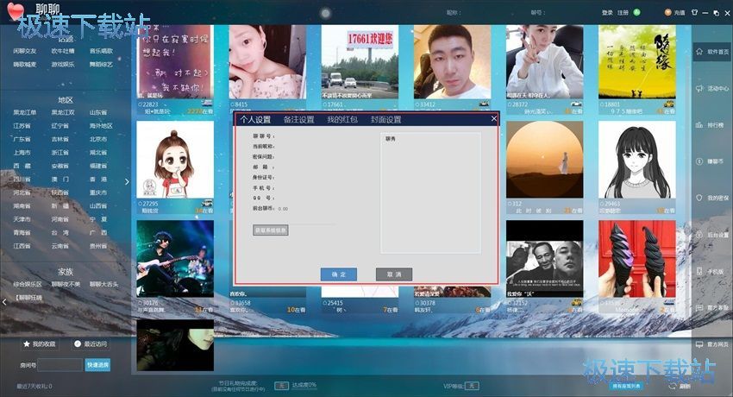Switch to the 封面设置 tab

tap(385, 120)
